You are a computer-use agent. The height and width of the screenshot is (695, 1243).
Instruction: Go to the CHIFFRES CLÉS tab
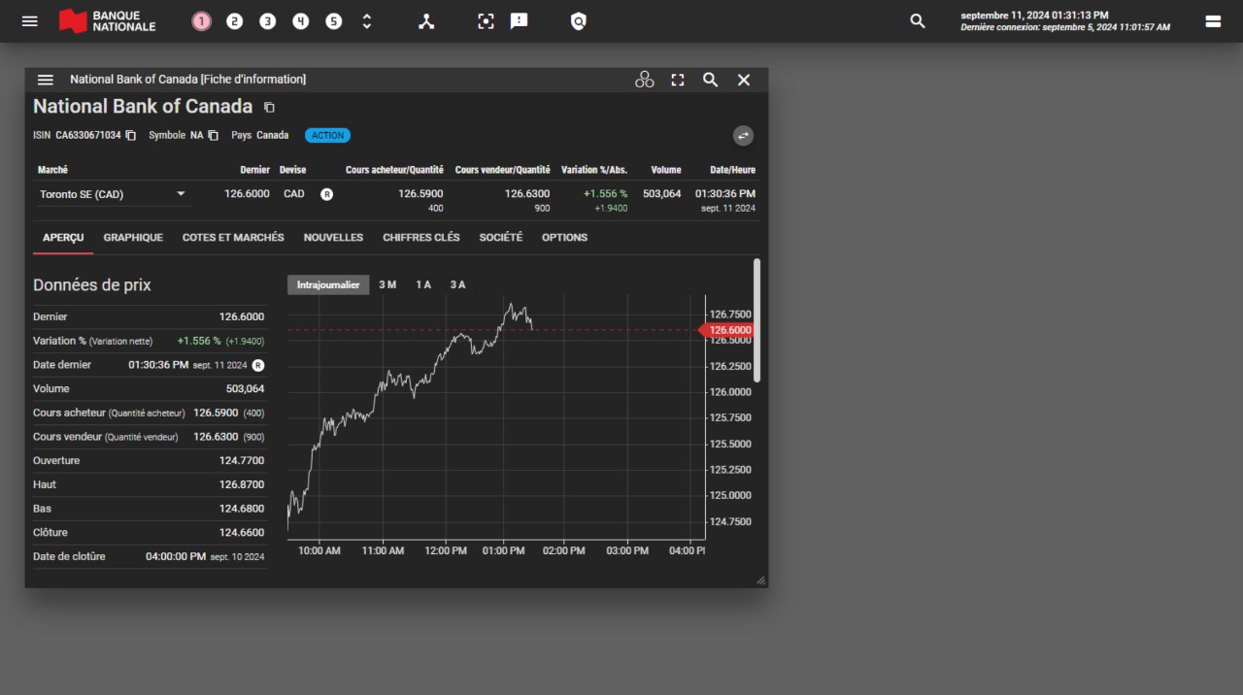click(x=421, y=237)
